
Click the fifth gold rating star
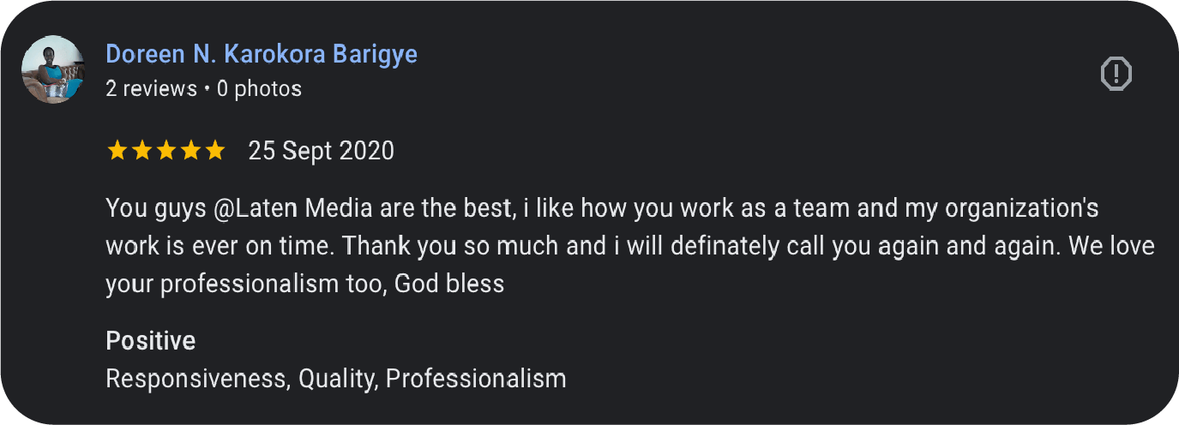tap(215, 152)
